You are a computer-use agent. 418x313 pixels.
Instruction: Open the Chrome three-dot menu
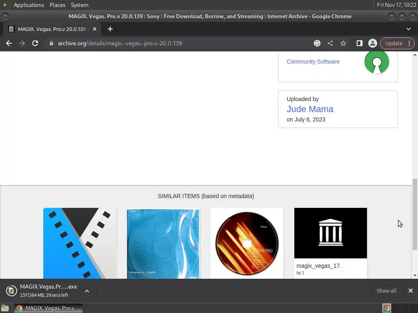pos(409,43)
